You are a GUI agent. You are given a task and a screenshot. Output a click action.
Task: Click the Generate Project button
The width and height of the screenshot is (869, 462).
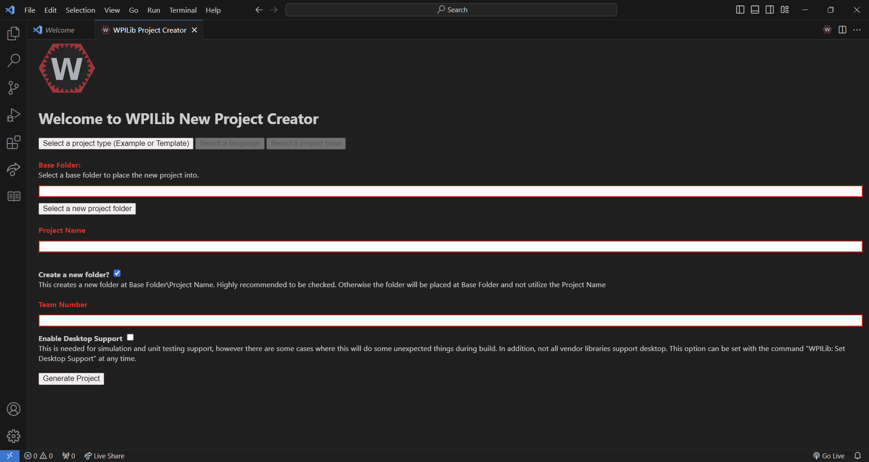(x=71, y=379)
